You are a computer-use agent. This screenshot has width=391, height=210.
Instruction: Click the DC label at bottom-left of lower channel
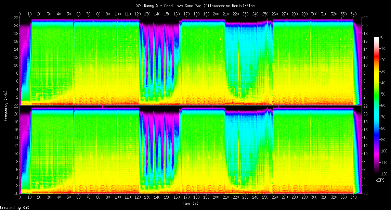pyautogui.click(x=16, y=194)
